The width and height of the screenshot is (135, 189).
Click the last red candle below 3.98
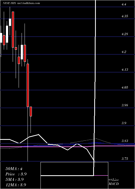pyautogui.click(x=31, y=112)
